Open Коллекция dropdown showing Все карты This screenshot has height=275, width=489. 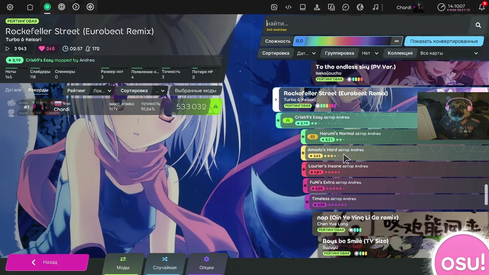(449, 53)
